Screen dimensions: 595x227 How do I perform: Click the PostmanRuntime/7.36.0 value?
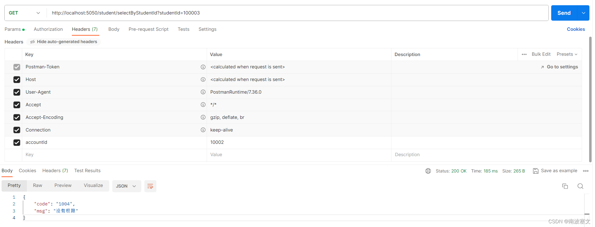pos(236,92)
